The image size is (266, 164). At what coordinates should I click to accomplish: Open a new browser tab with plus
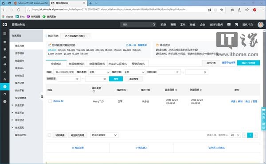pyautogui.click(x=90, y=3)
